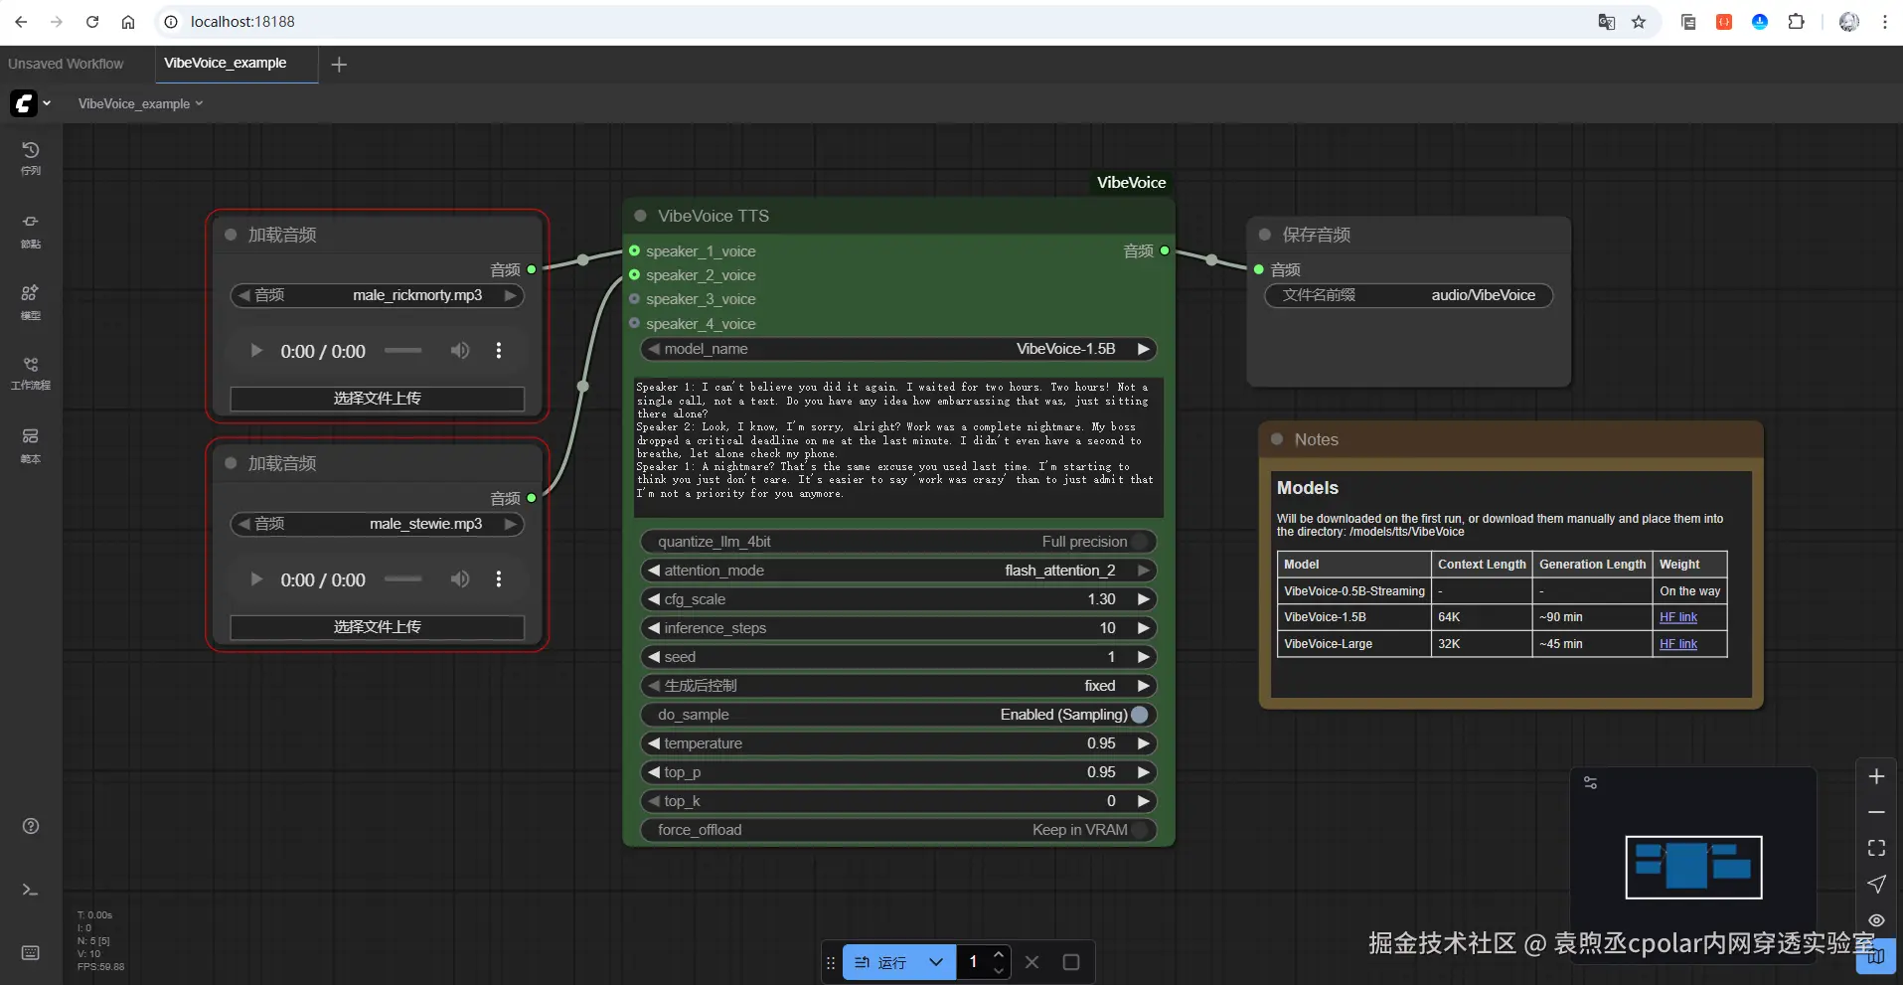Toggle the do_sample switch
This screenshot has height=985, width=1903.
(x=1140, y=715)
